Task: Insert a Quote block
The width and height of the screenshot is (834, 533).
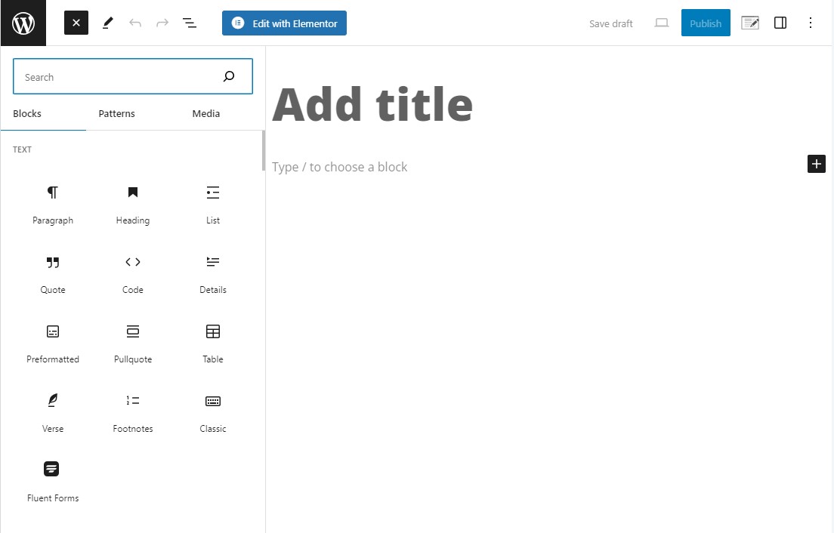Action: pyautogui.click(x=53, y=275)
